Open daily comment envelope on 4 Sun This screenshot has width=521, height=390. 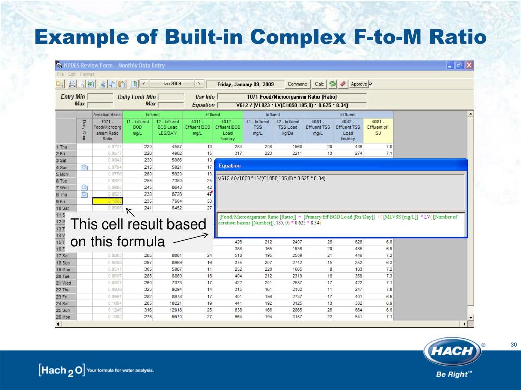(84, 168)
